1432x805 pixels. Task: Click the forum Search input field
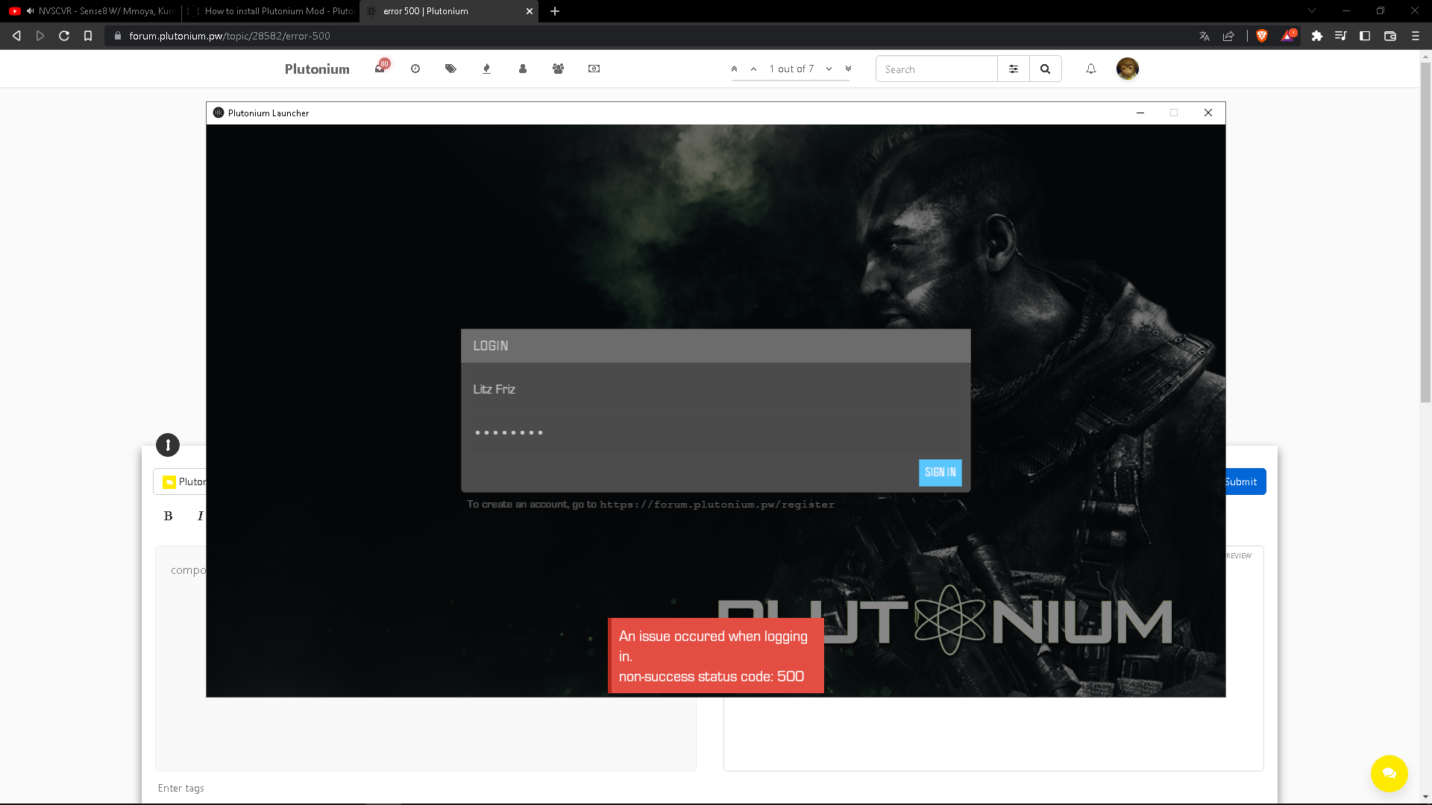[937, 69]
